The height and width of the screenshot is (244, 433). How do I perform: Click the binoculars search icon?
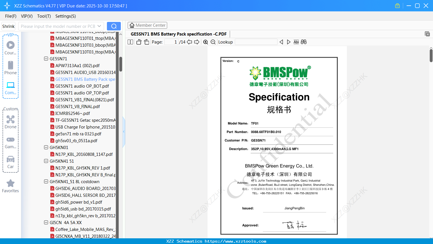304,42
